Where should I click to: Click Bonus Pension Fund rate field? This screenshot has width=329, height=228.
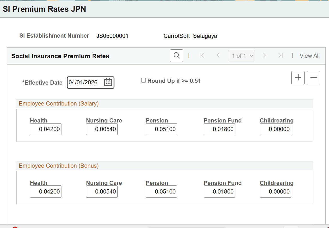[x=219, y=192]
